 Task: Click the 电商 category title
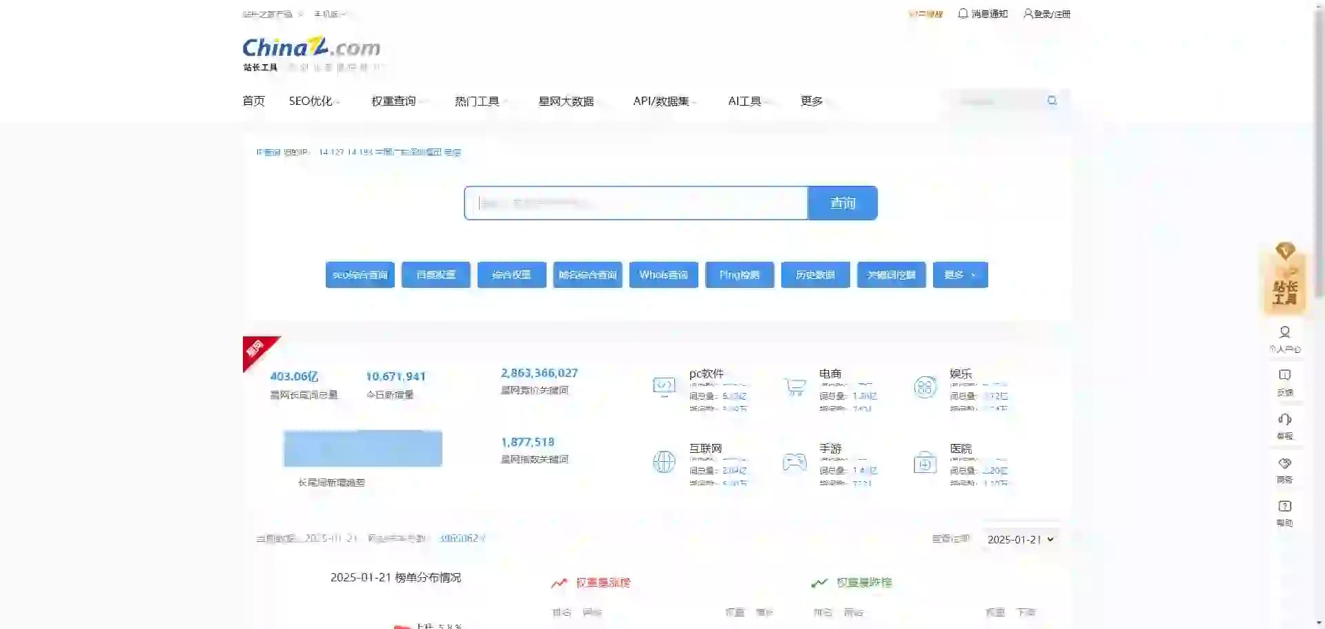[830, 374]
